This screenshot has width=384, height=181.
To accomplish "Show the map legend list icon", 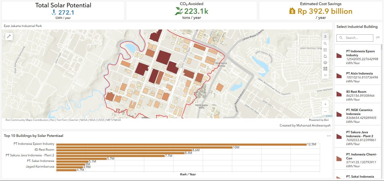I will [325, 50].
